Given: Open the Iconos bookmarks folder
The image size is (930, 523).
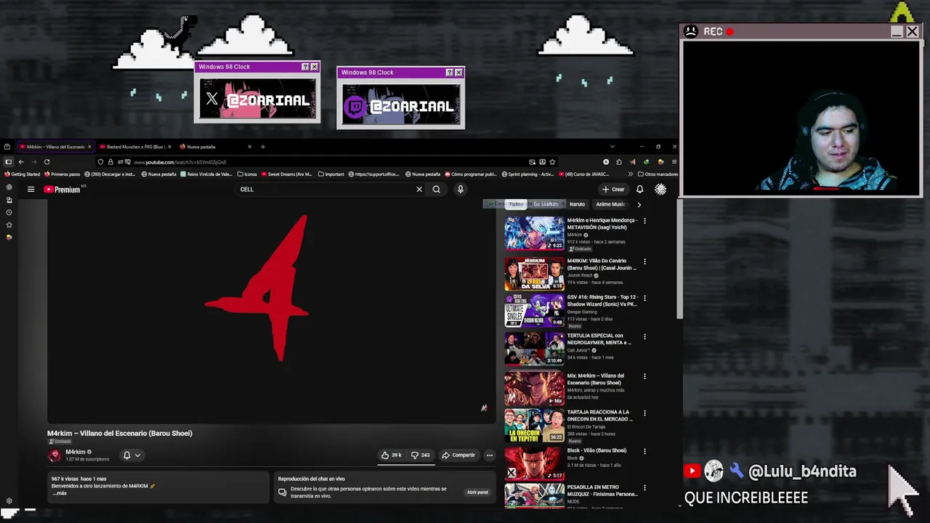Looking at the screenshot, I should click(247, 174).
